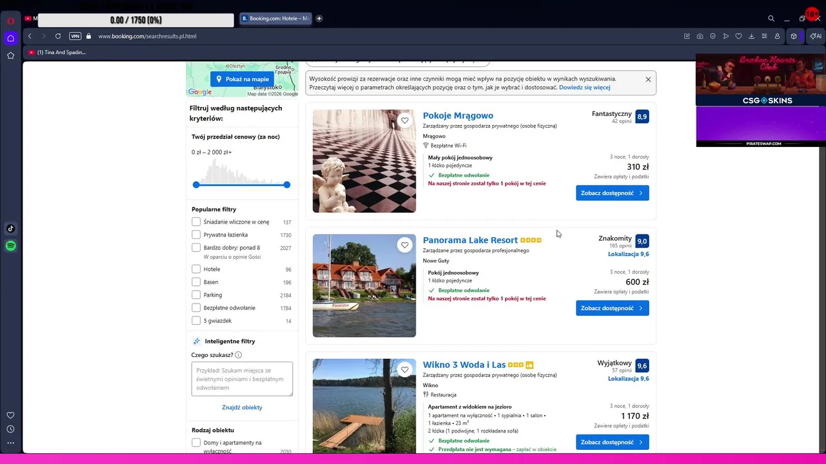This screenshot has height=464, width=826.
Task: Open Tina And Spadin bookmark
Action: [57, 52]
